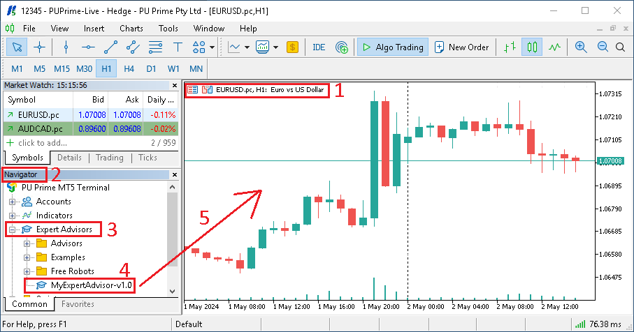Viewport: 634px width, 332px height.
Task: Open the Tools menu
Action: pos(168,28)
